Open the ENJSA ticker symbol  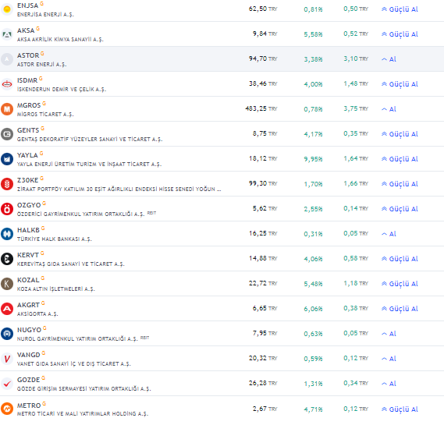coord(27,5)
